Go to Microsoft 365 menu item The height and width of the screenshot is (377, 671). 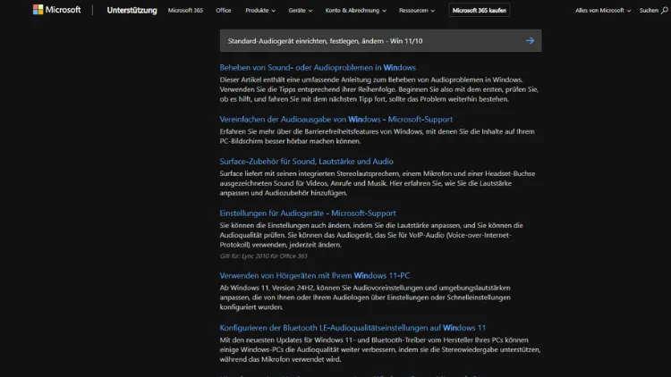click(x=185, y=10)
